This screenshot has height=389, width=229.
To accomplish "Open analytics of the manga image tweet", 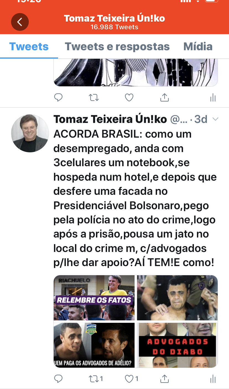I will tap(213, 97).
